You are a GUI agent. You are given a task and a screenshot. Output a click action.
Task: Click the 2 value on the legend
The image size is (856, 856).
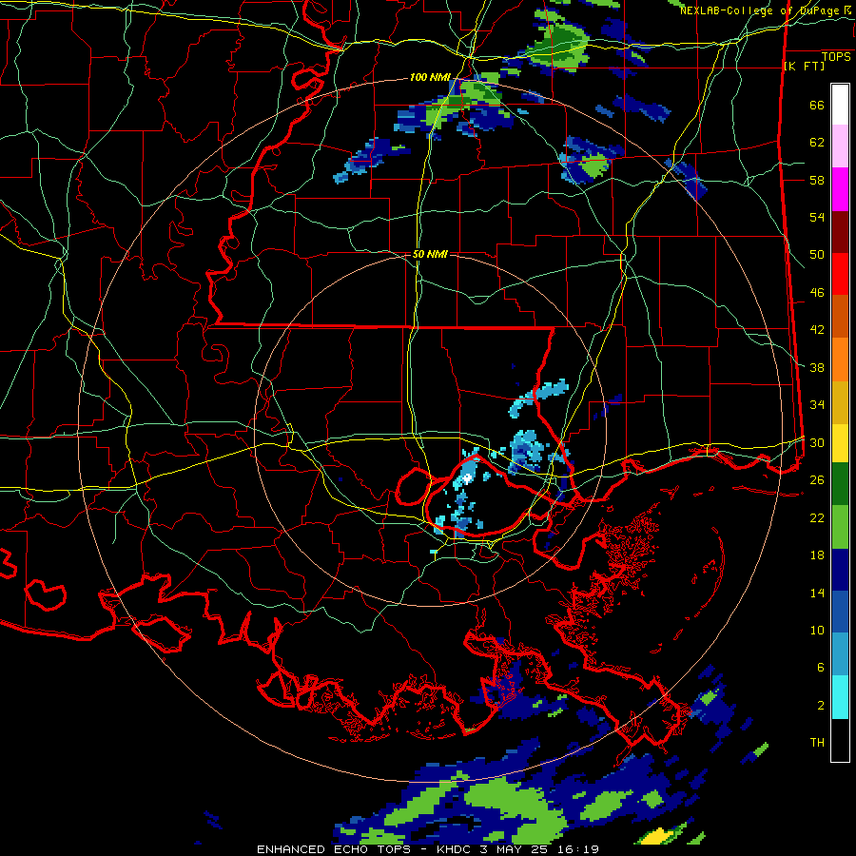coord(821,706)
